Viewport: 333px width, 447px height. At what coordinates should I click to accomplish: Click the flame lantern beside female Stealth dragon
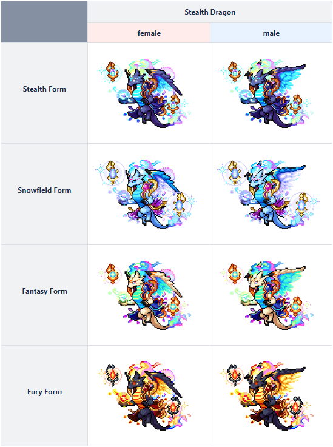pos(113,72)
